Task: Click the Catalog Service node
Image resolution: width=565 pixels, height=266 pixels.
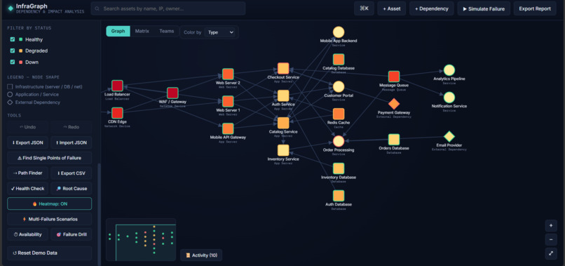Action: tap(283, 123)
